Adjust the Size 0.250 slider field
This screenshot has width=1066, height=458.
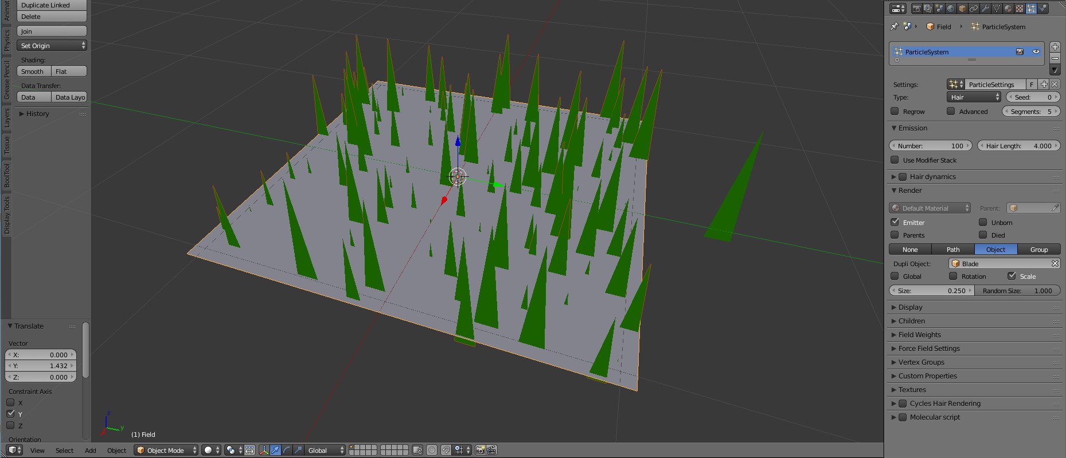click(931, 290)
